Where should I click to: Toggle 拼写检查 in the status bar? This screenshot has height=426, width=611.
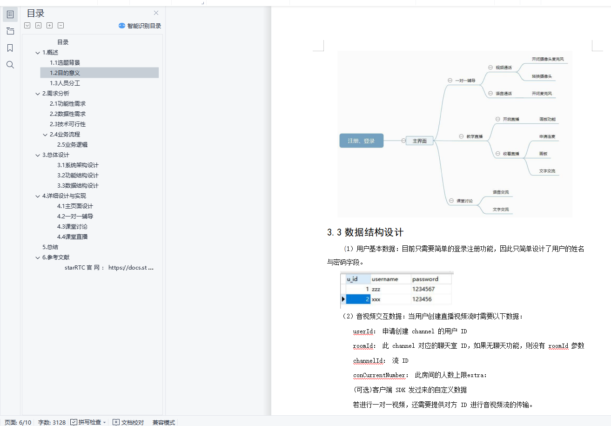86,422
